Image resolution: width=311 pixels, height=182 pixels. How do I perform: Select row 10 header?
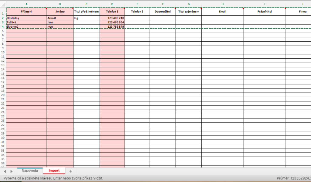(x=3, y=52)
